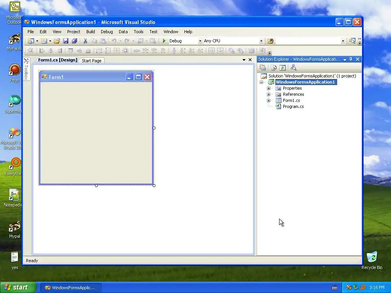Open the collapsed Toolbox side tab
391x293 pixels.
click(26, 69)
